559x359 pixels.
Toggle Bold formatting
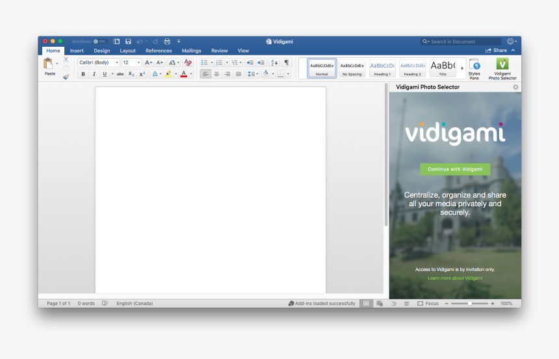(83, 74)
